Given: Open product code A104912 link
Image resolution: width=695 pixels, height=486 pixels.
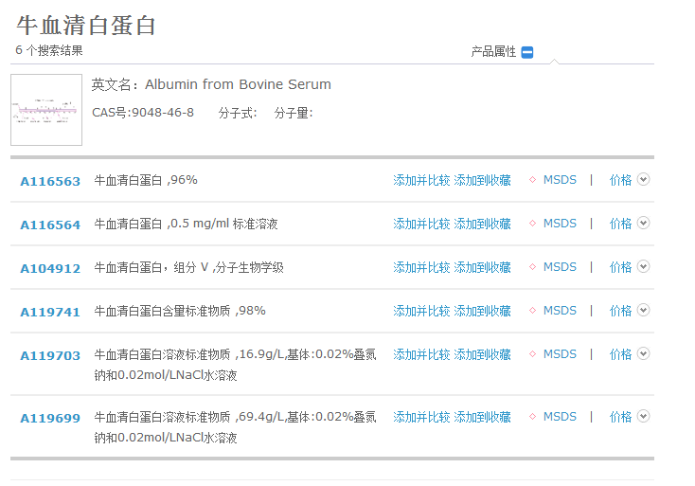Looking at the screenshot, I should (50, 268).
